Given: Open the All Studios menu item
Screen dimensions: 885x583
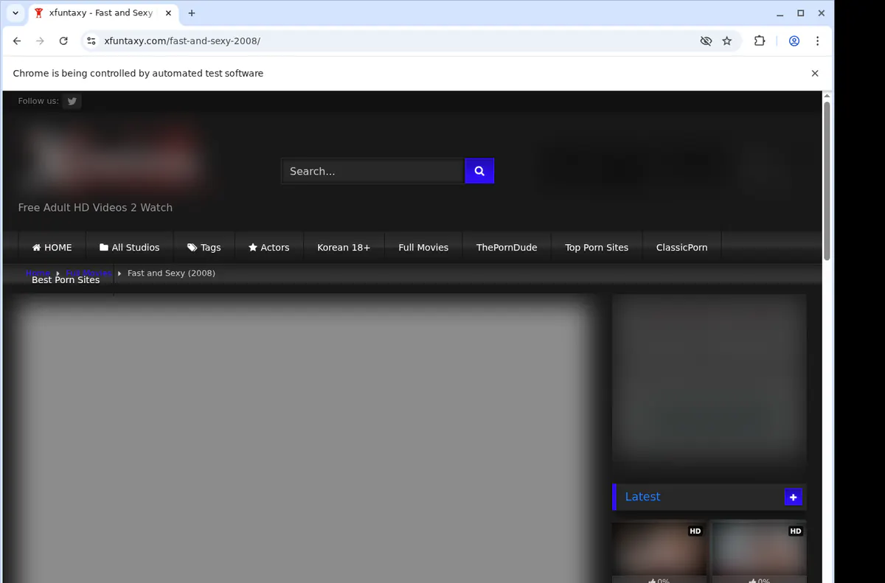Looking at the screenshot, I should pos(130,248).
